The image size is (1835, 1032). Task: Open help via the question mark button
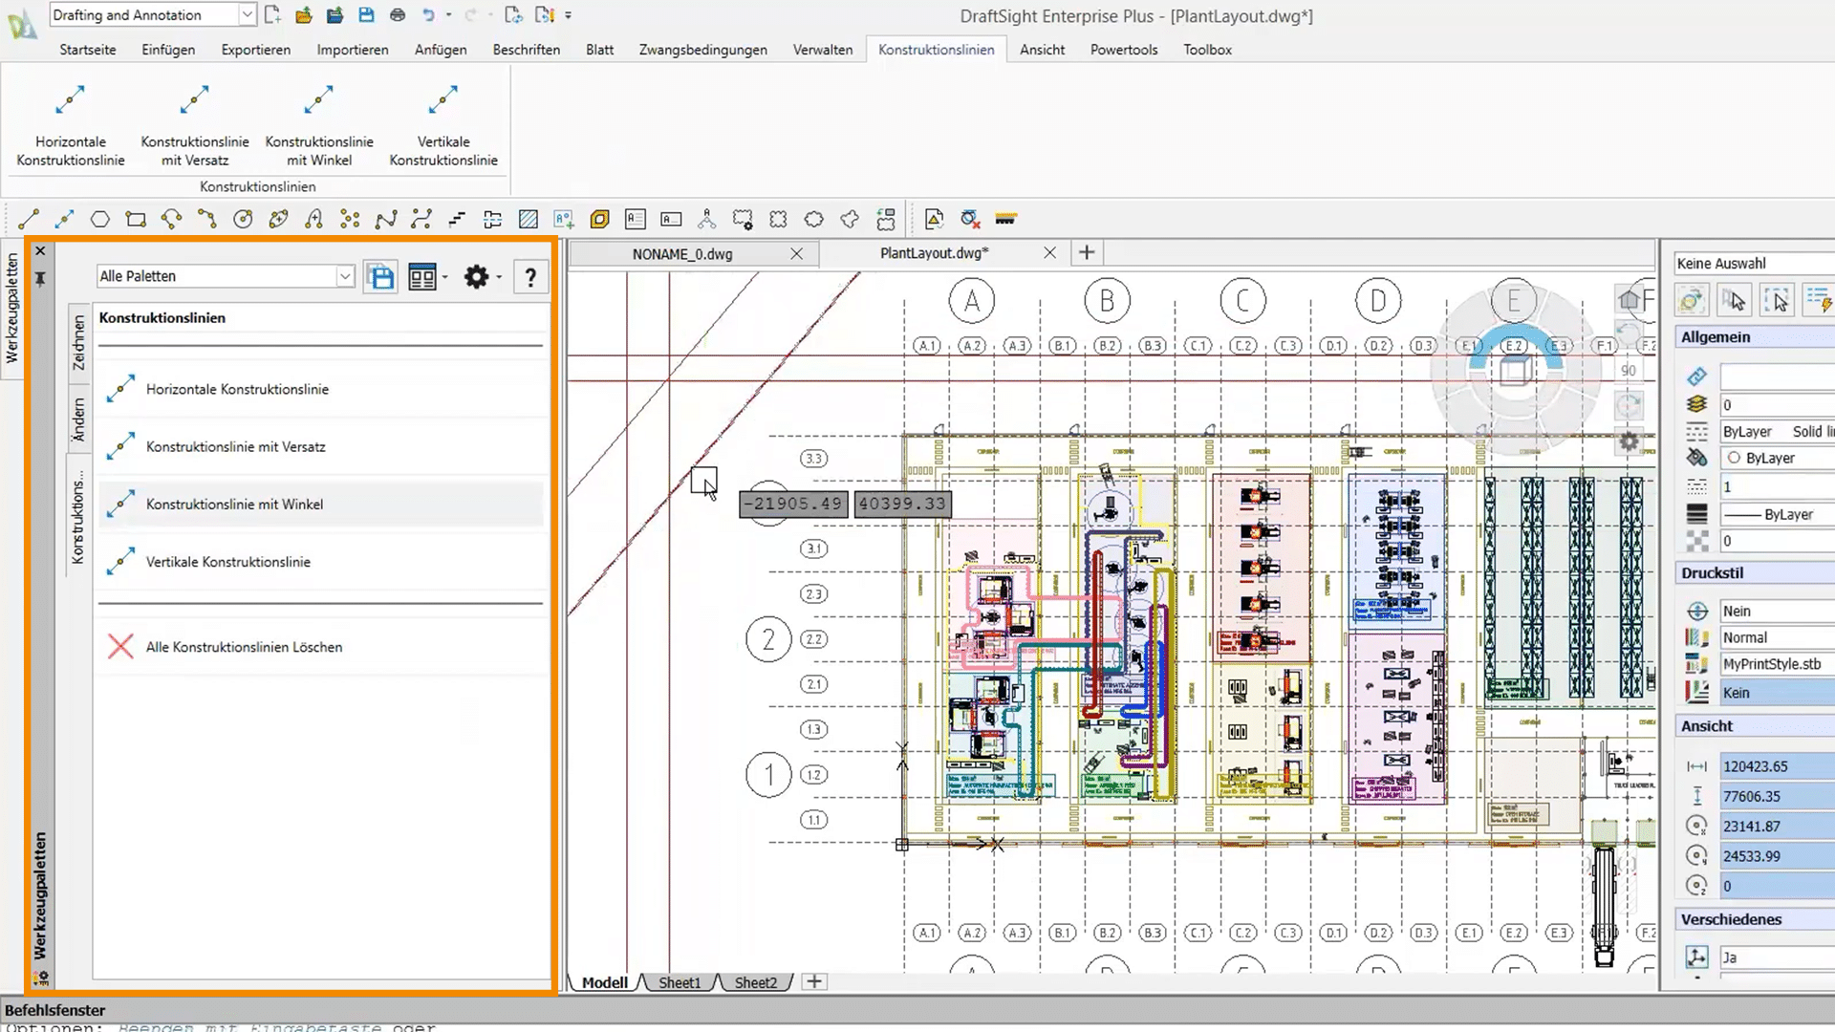tap(530, 277)
